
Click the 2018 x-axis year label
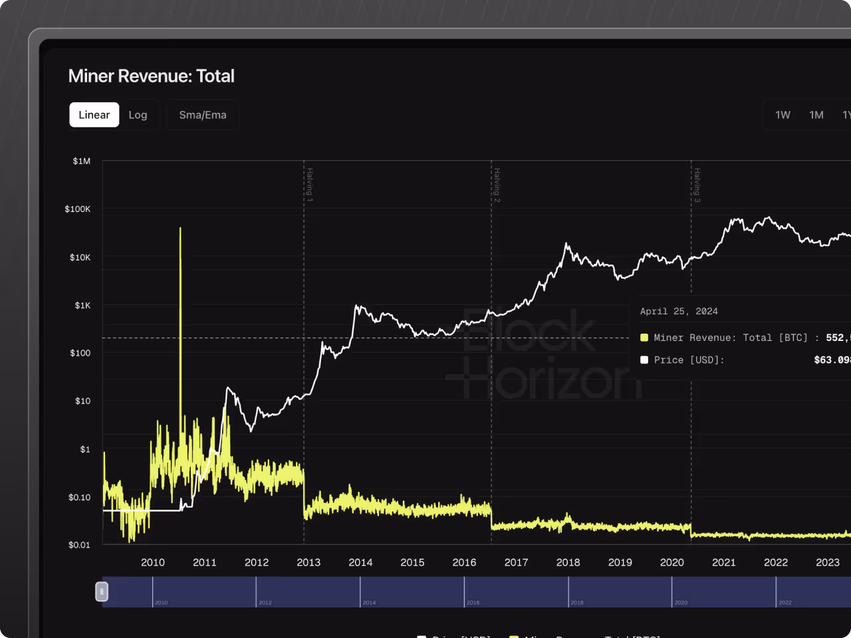tap(568, 562)
